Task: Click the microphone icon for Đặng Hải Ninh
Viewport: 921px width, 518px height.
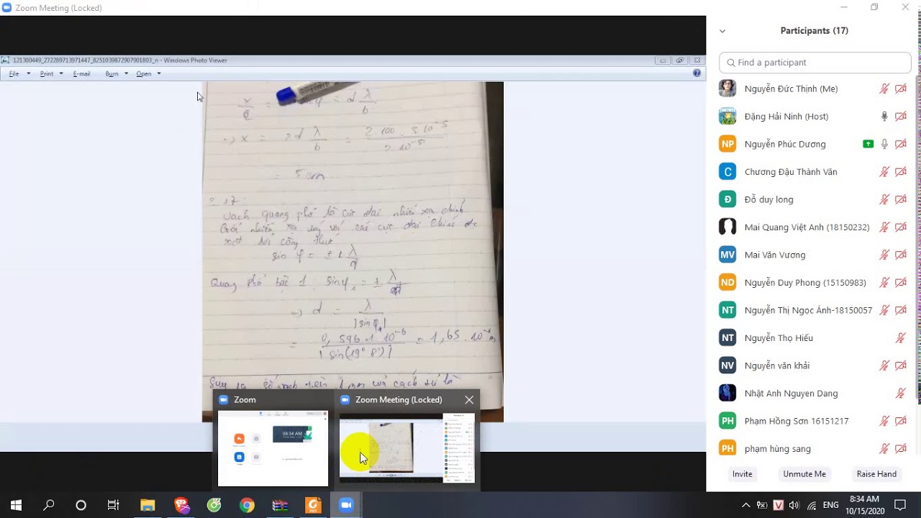Action: coord(884,117)
